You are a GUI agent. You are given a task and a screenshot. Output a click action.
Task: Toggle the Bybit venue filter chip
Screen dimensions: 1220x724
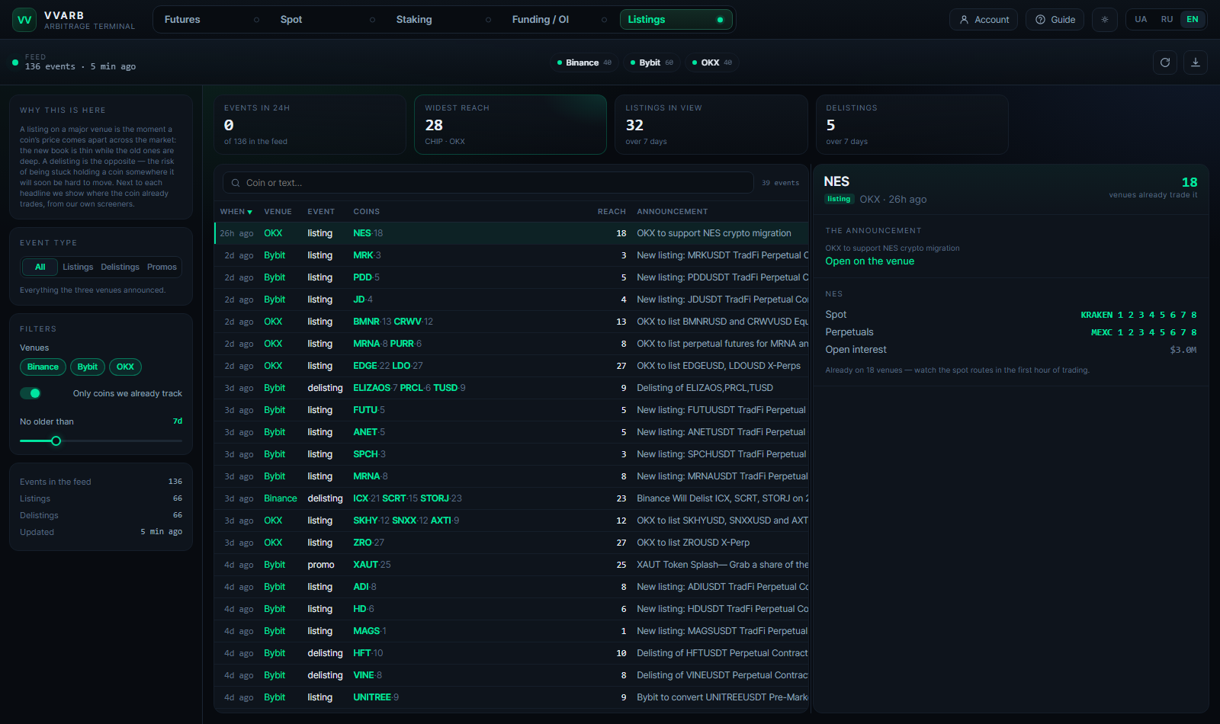(x=88, y=367)
